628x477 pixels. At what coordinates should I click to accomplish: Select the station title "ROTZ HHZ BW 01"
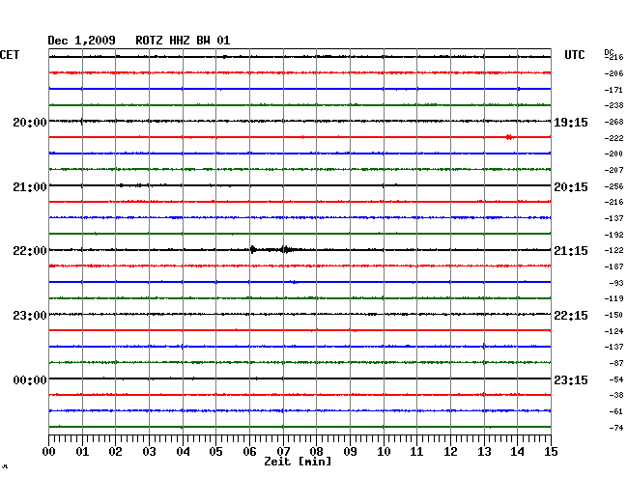click(x=183, y=41)
